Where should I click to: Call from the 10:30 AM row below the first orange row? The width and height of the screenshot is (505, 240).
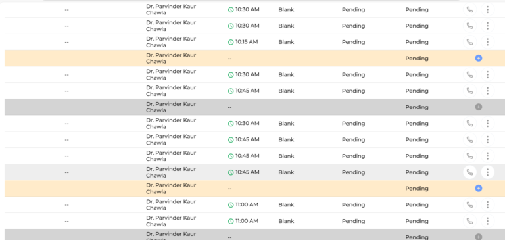click(x=469, y=74)
